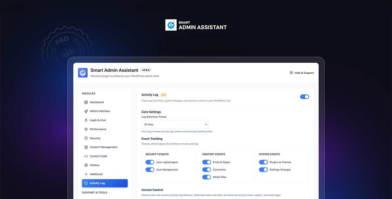Click the Content Management document icon
Screen dimensions: 392x199
(86, 147)
